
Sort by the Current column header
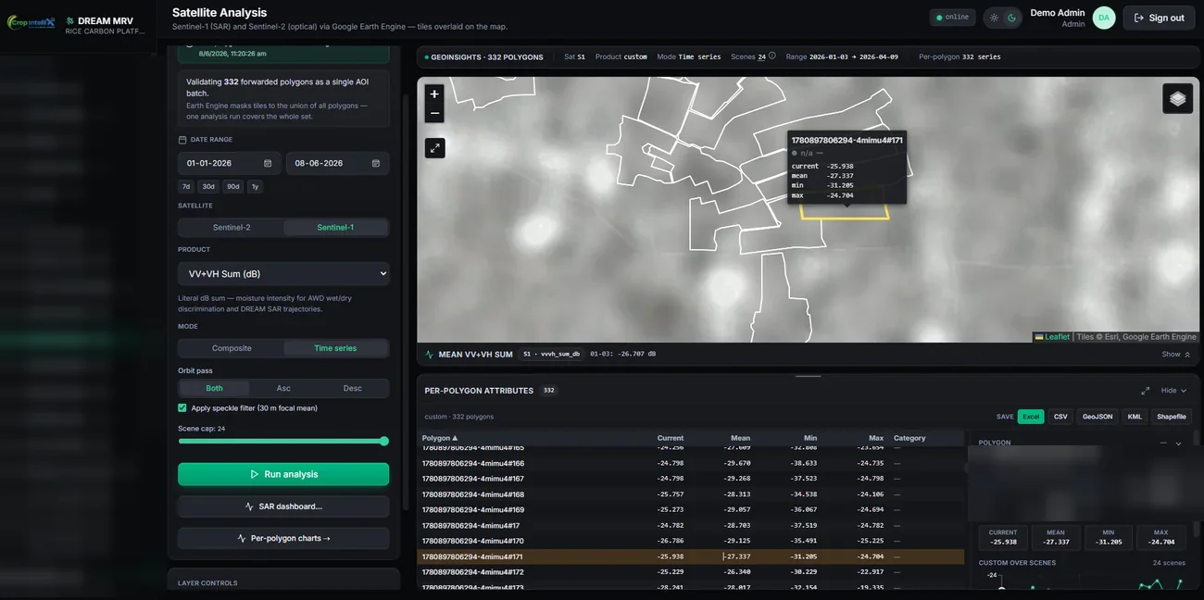point(671,438)
